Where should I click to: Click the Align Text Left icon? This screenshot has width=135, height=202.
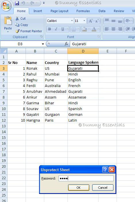(x=107, y=29)
